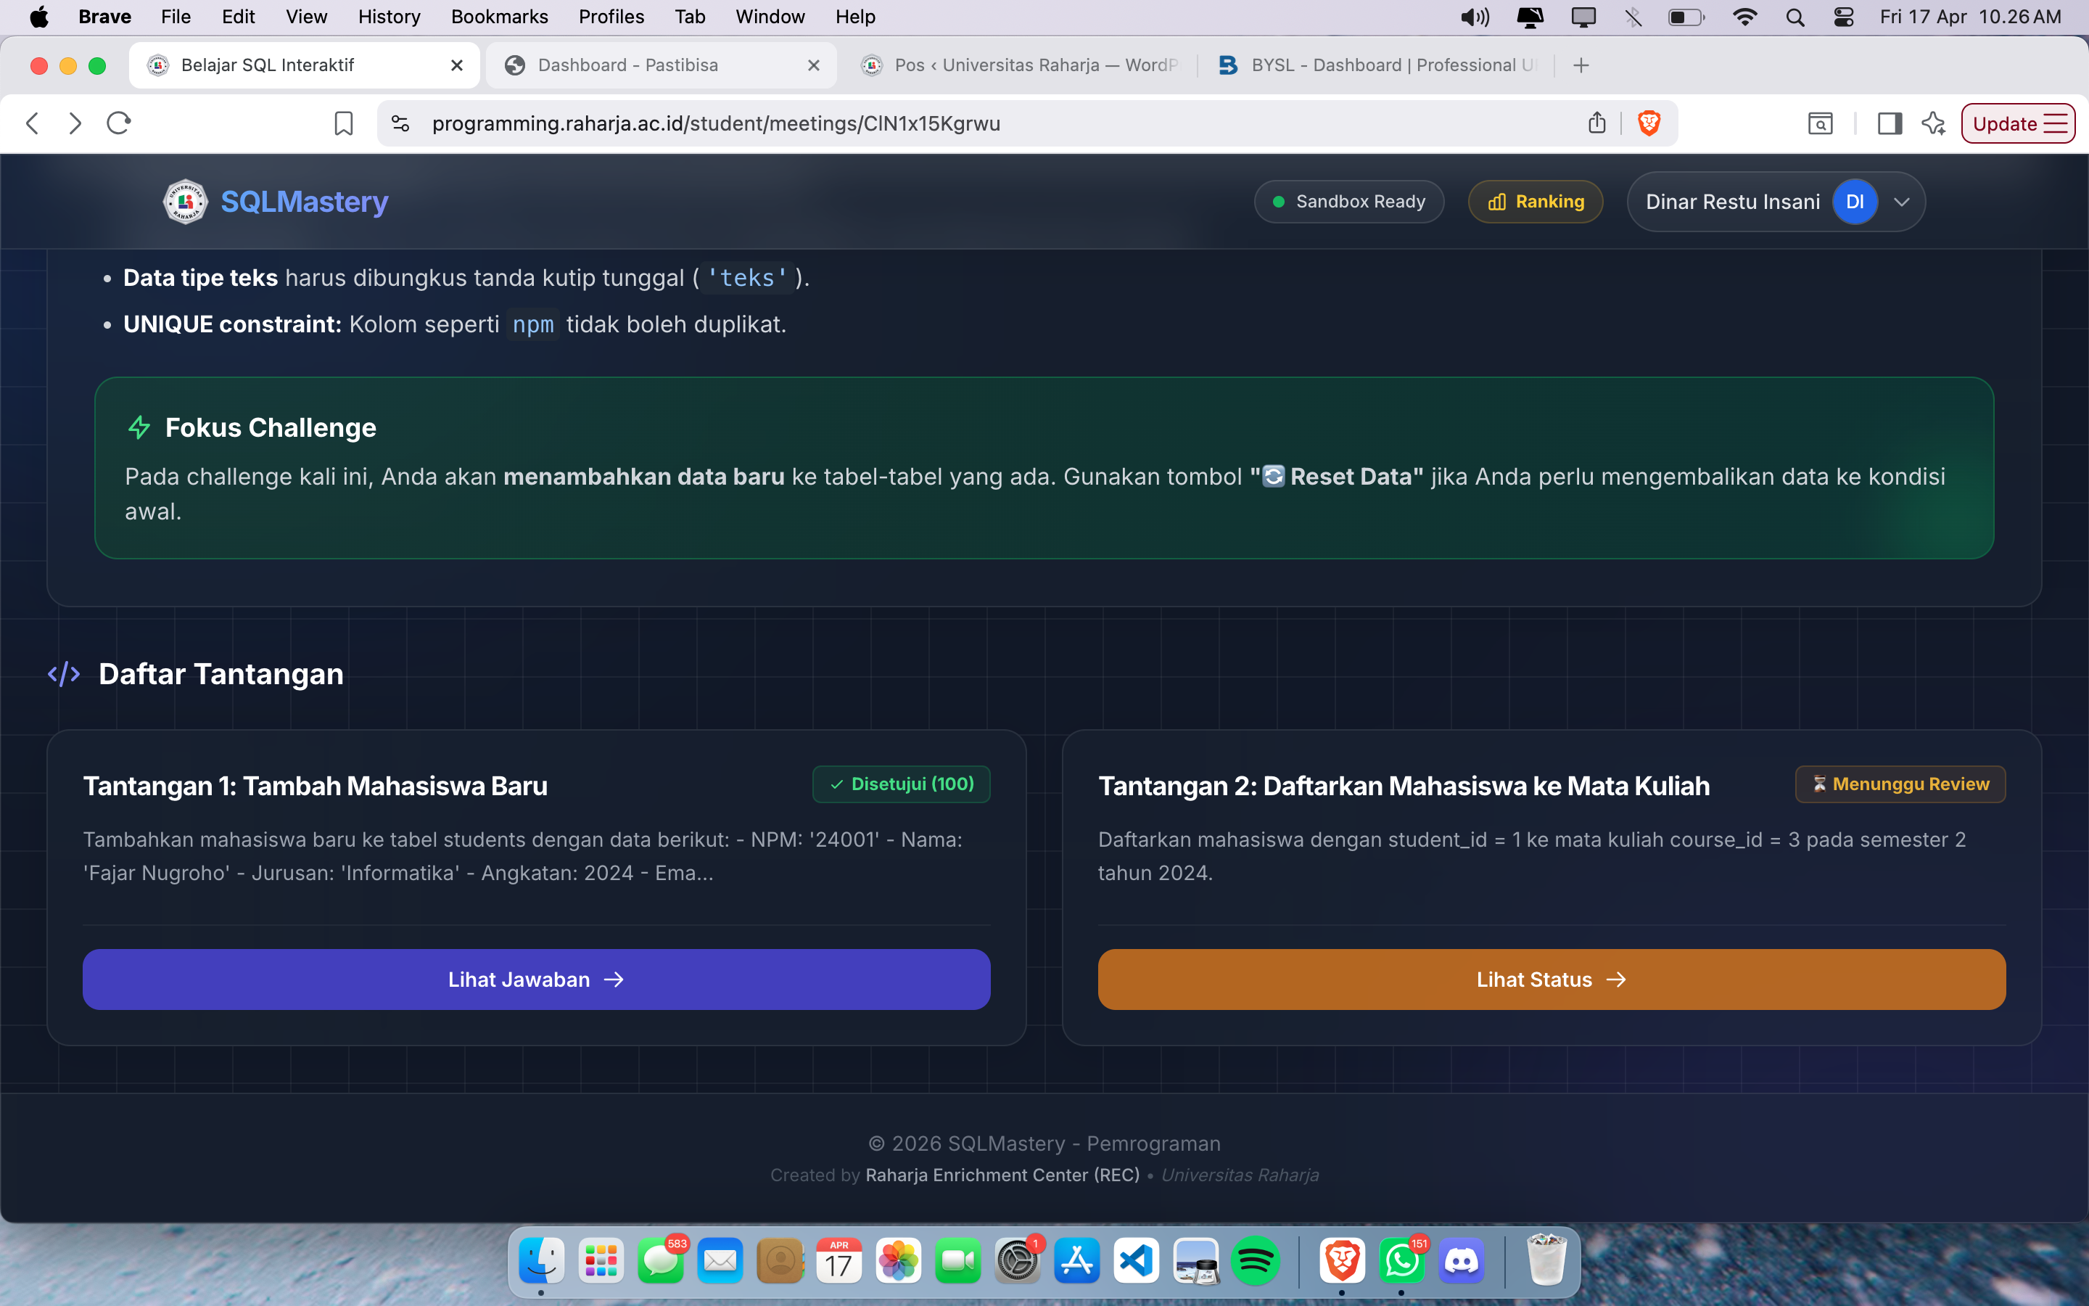Reload the page with the refresh icon
Screen dimensions: 2089x1306
(118, 123)
